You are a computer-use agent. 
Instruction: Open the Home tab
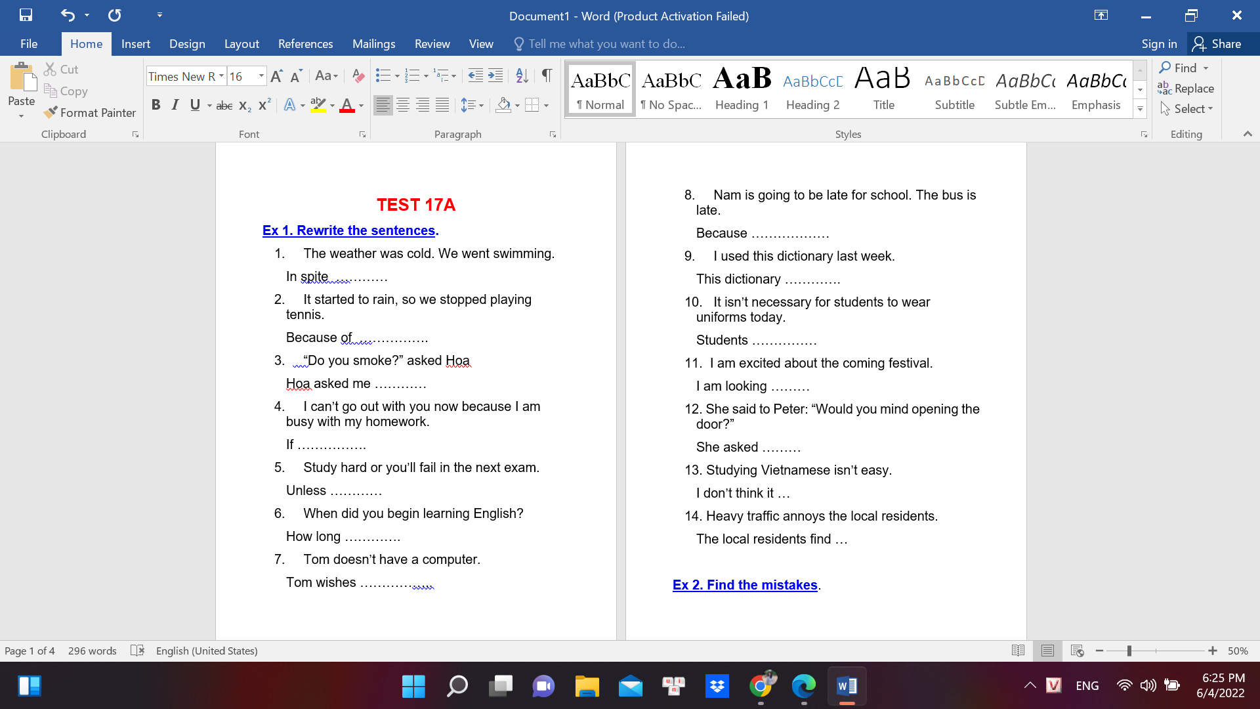pyautogui.click(x=86, y=43)
